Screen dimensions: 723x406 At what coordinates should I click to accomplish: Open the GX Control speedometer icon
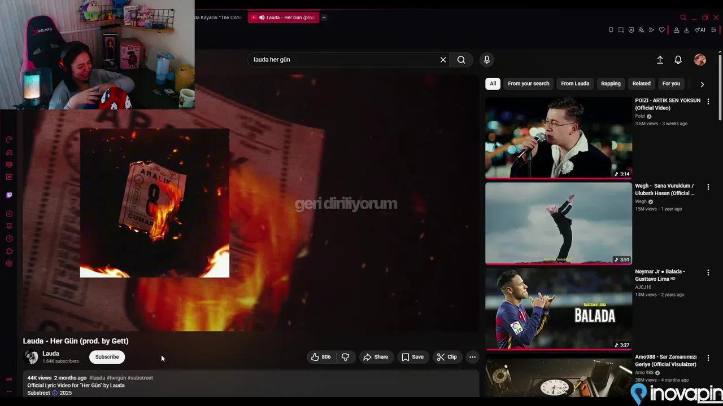click(x=9, y=140)
